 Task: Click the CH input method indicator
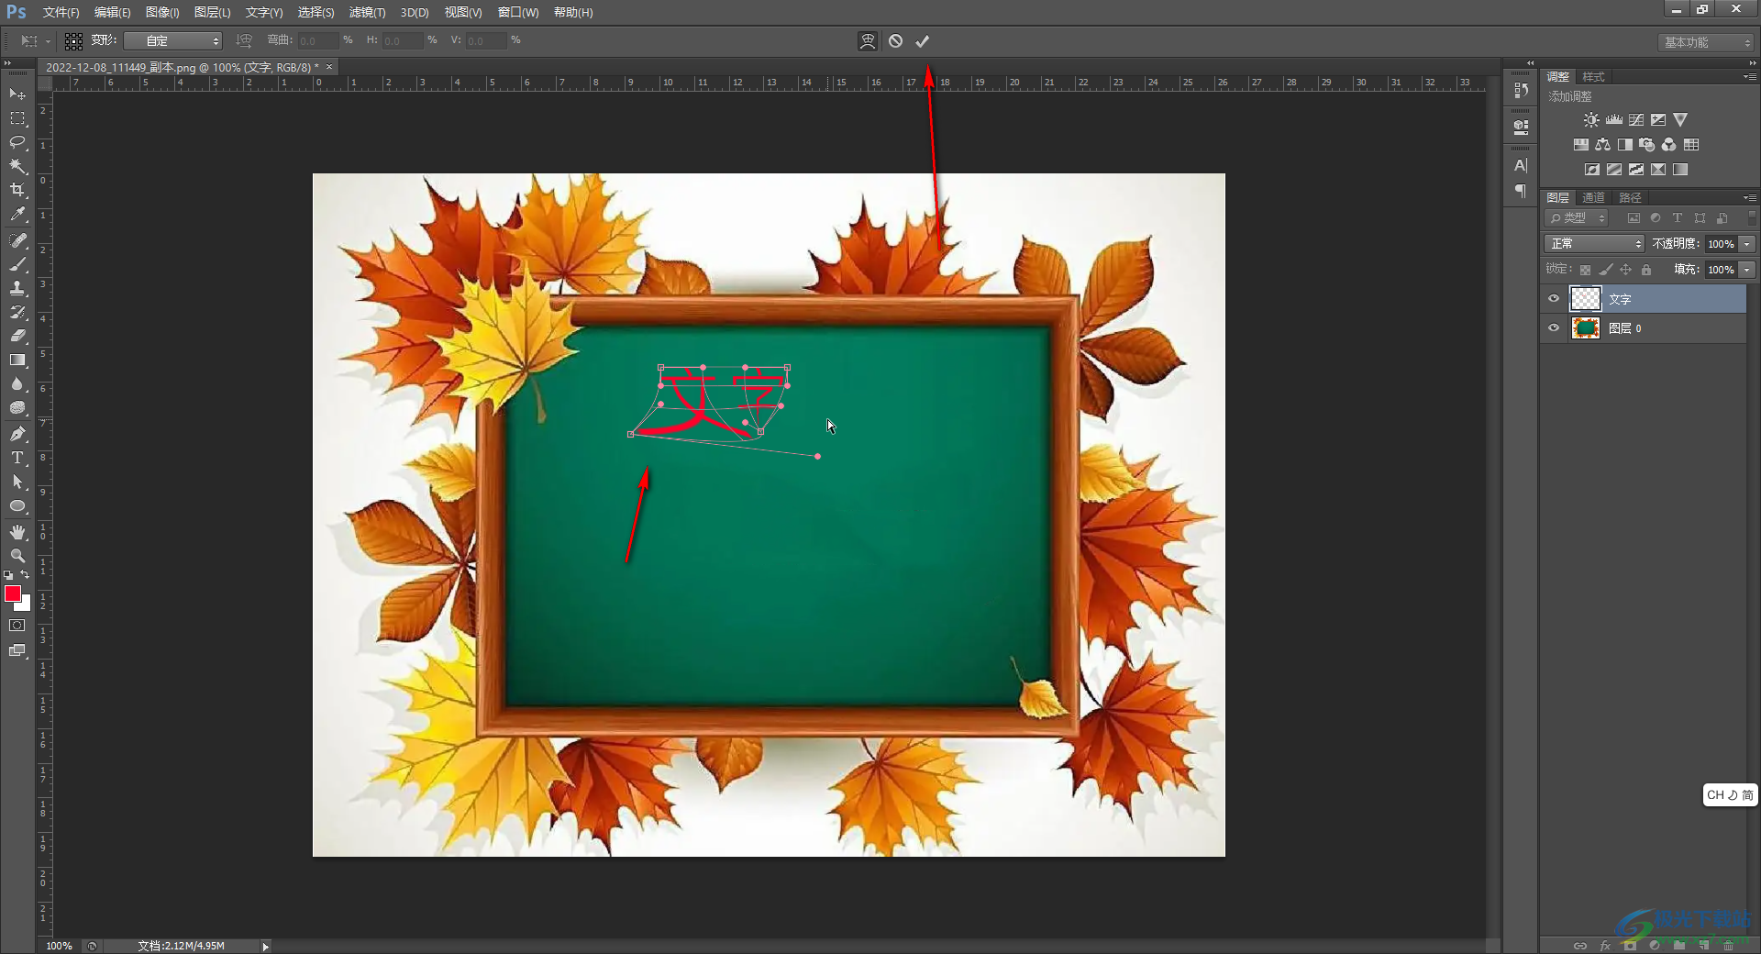click(1729, 795)
